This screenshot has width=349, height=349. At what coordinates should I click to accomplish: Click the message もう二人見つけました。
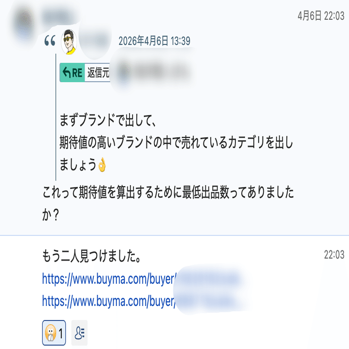(91, 256)
